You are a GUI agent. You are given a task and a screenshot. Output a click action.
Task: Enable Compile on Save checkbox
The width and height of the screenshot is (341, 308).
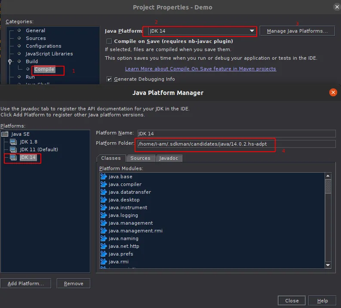(109, 41)
